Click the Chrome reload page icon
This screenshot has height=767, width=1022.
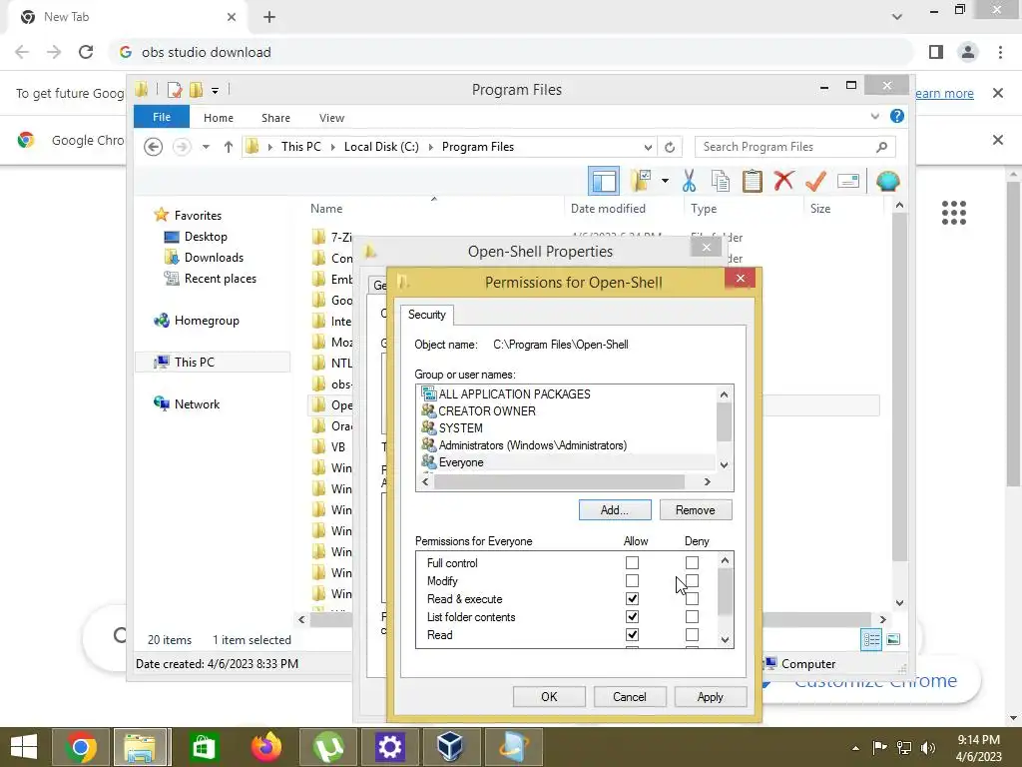[x=86, y=52]
